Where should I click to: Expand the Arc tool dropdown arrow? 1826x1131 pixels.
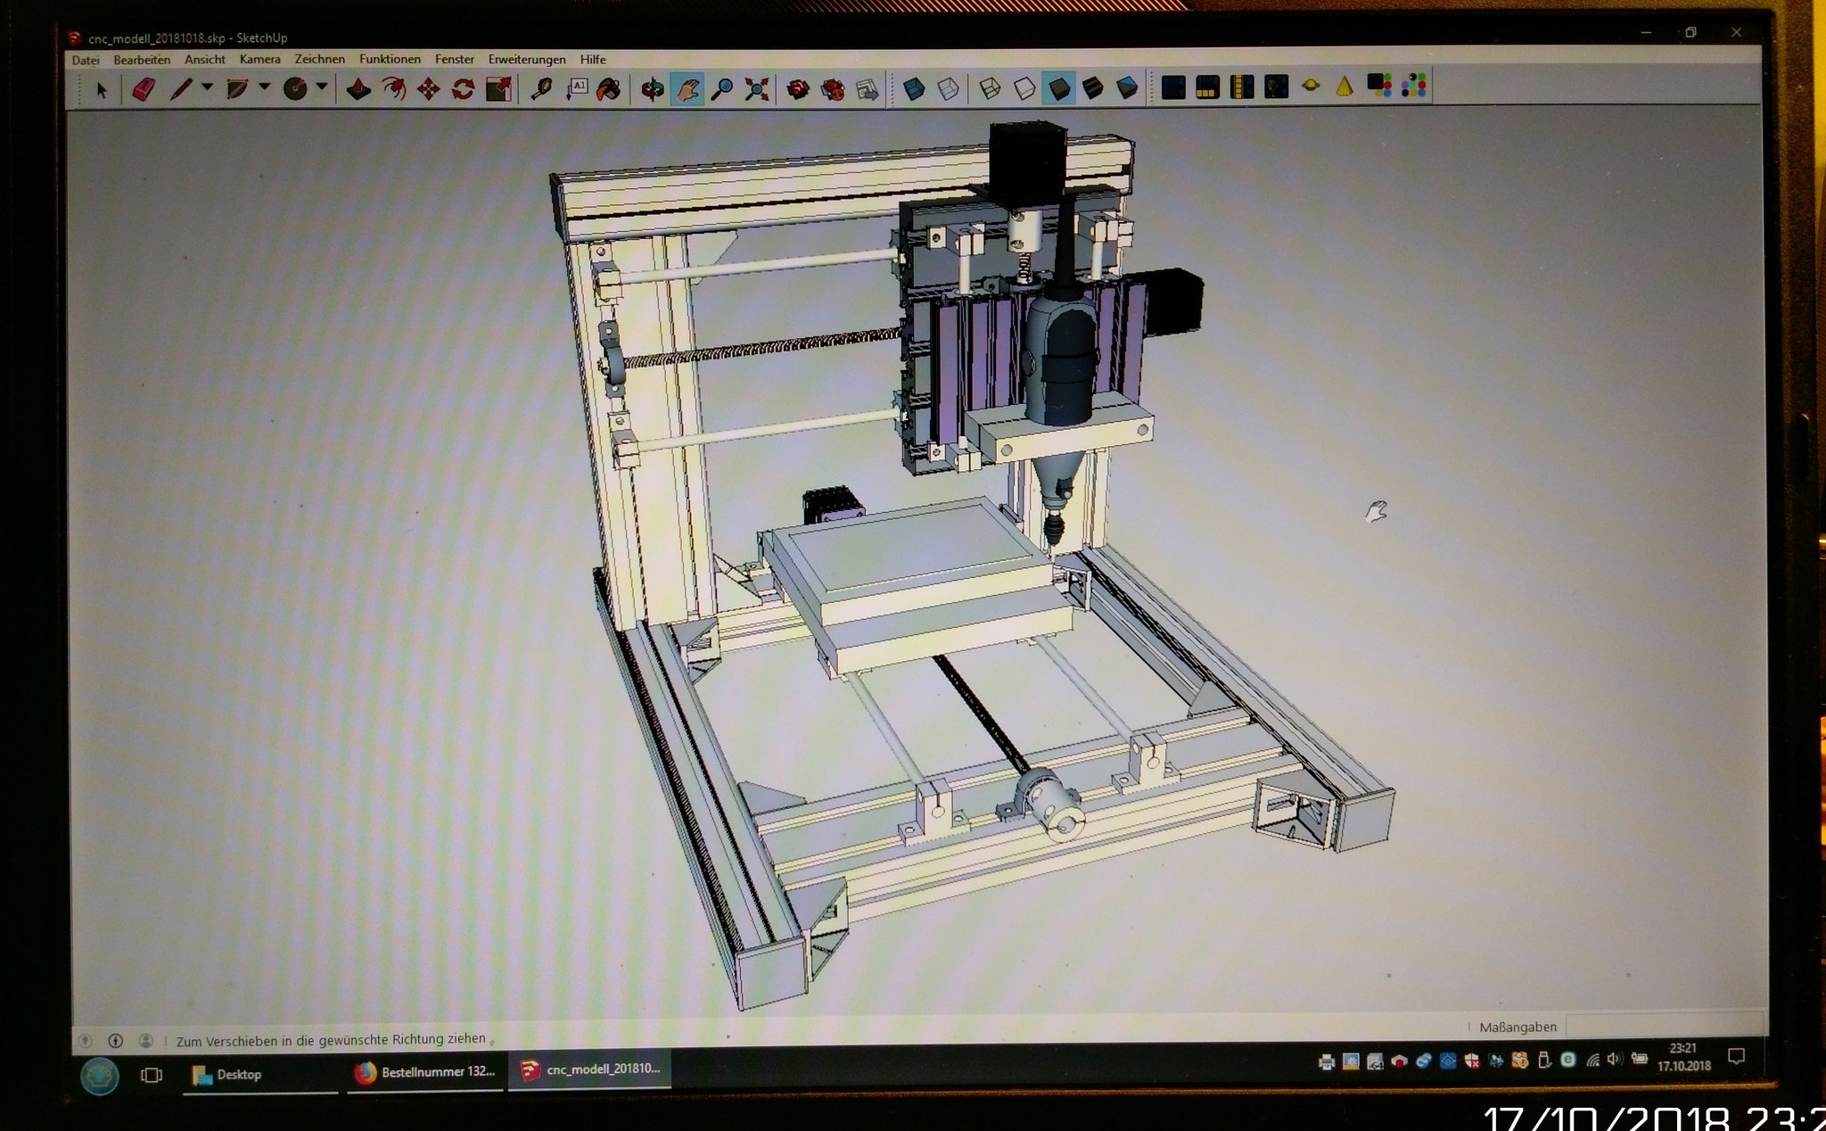click(264, 87)
